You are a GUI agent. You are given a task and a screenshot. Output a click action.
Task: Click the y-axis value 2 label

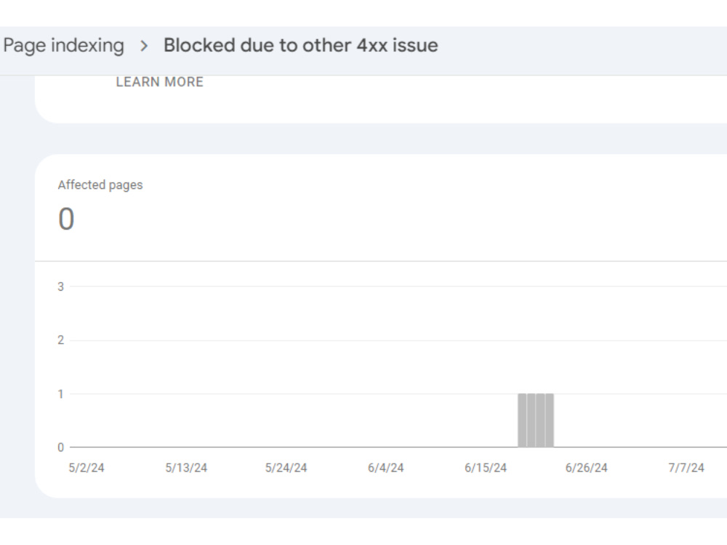click(x=61, y=340)
